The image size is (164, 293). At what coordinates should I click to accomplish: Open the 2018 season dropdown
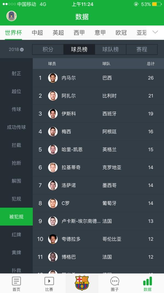[14, 49]
